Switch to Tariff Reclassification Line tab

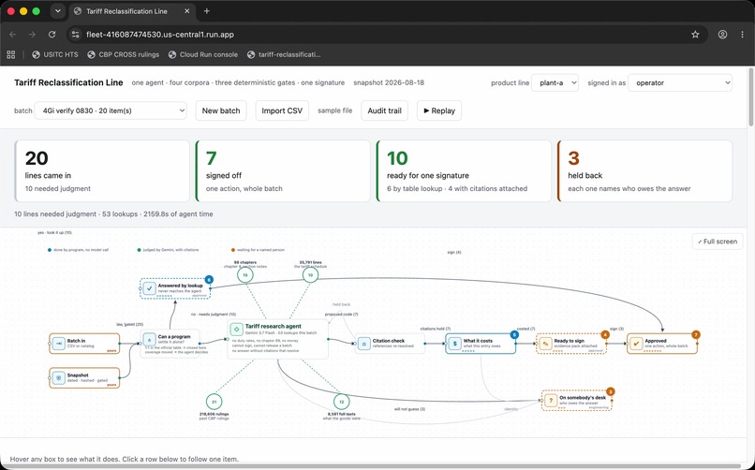coord(131,11)
